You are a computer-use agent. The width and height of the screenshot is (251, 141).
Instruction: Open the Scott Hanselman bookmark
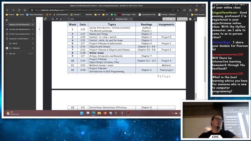60,14
